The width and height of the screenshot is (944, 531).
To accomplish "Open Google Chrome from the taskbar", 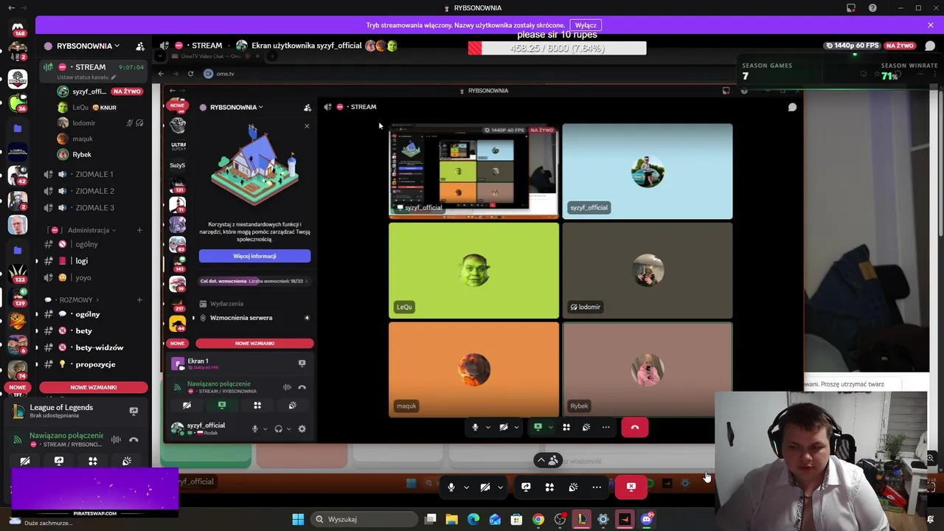I will tap(538, 519).
